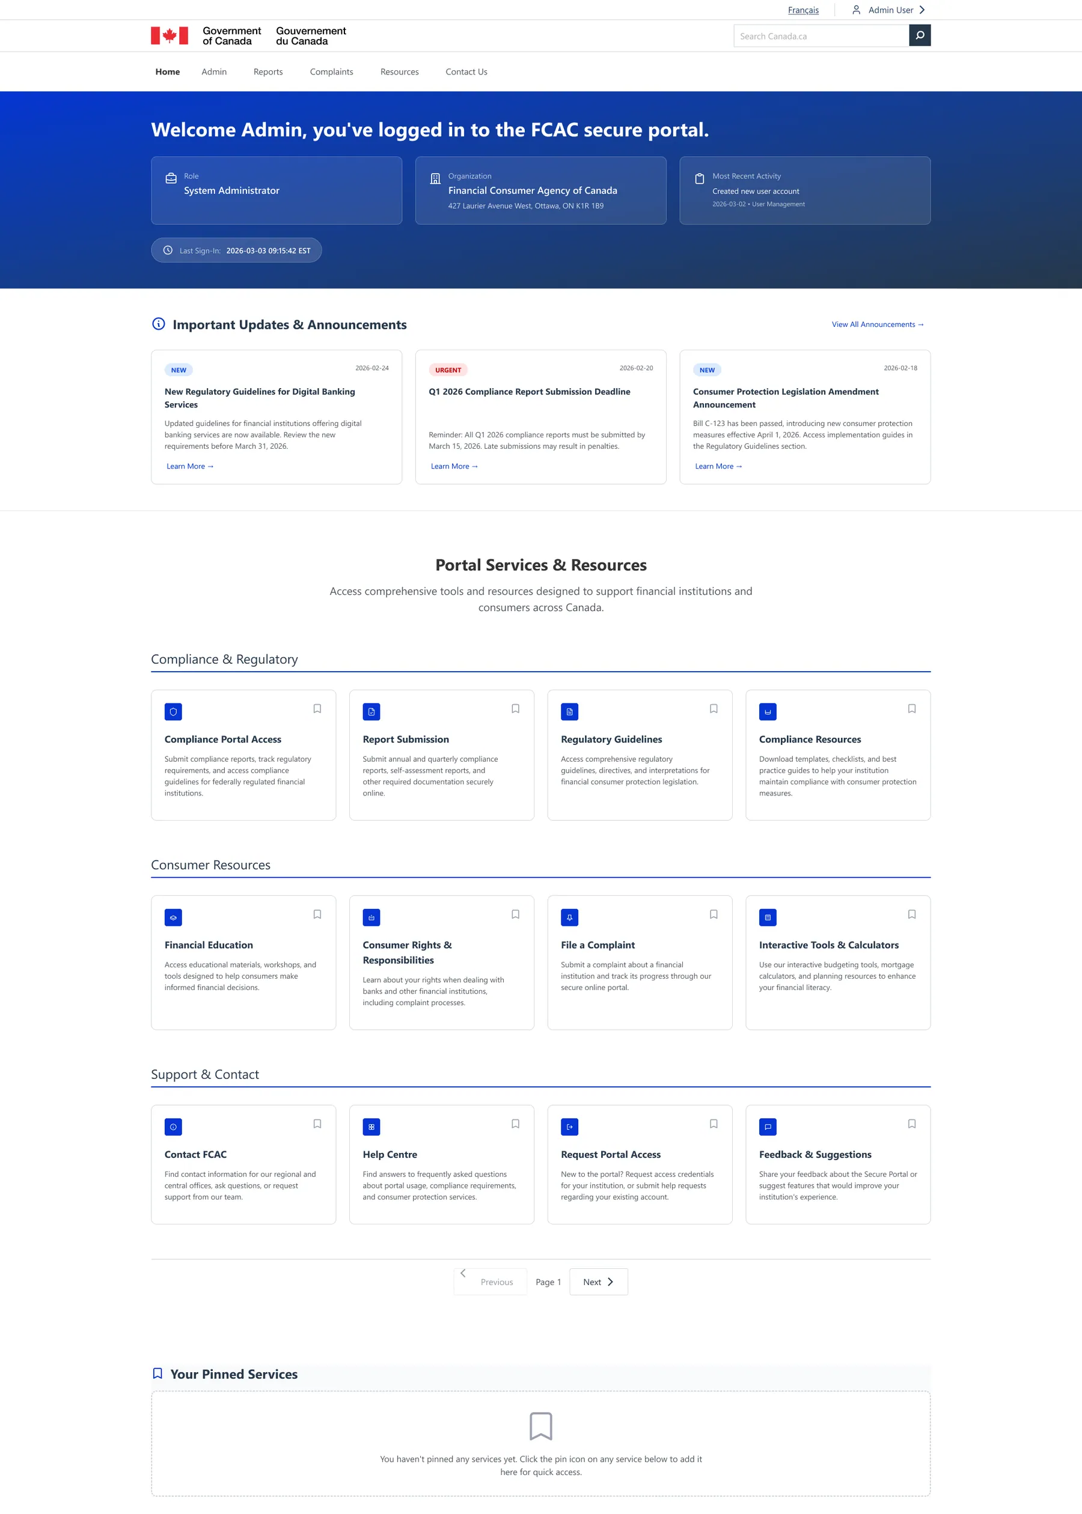Click the Financial Education blue icon
The width and height of the screenshot is (1082, 1514).
coord(173,917)
